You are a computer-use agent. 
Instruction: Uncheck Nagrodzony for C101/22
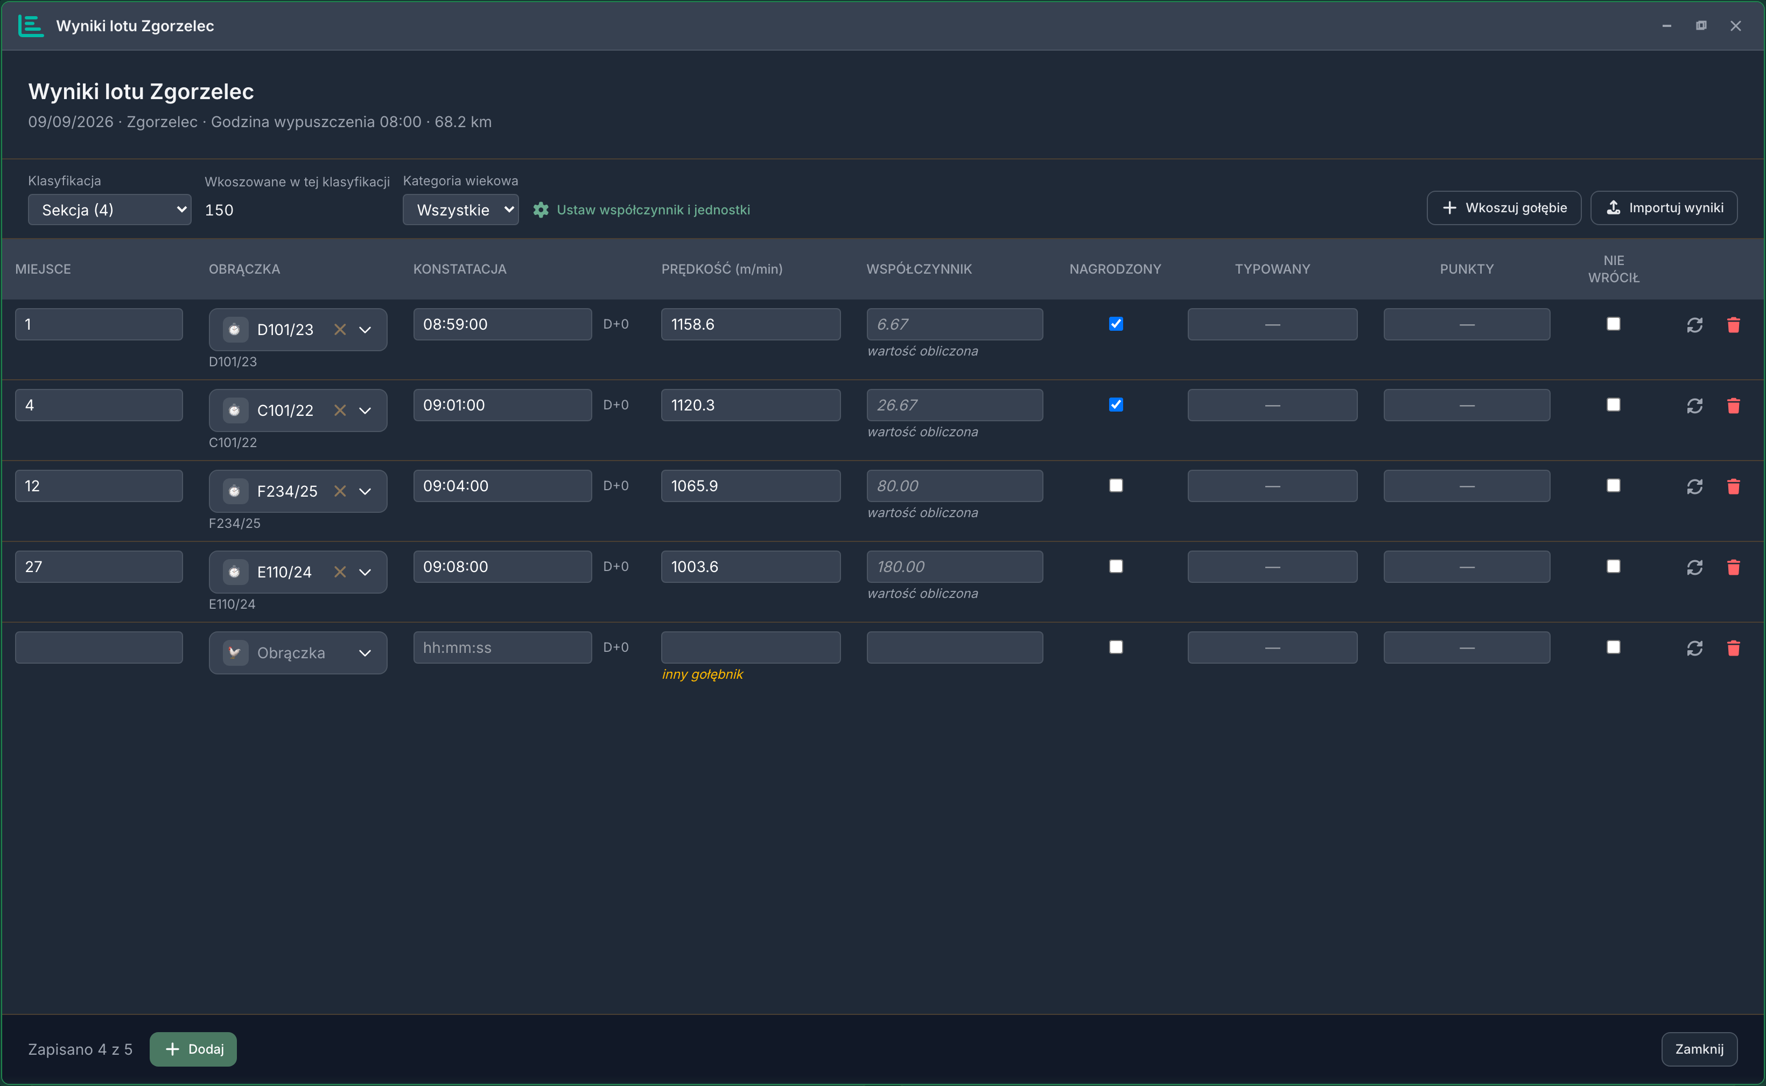tap(1116, 405)
